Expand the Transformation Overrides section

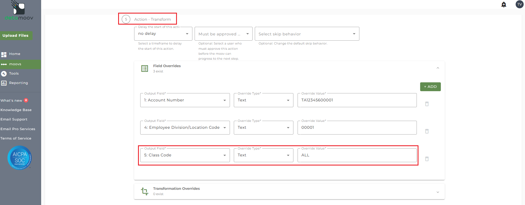(438, 192)
